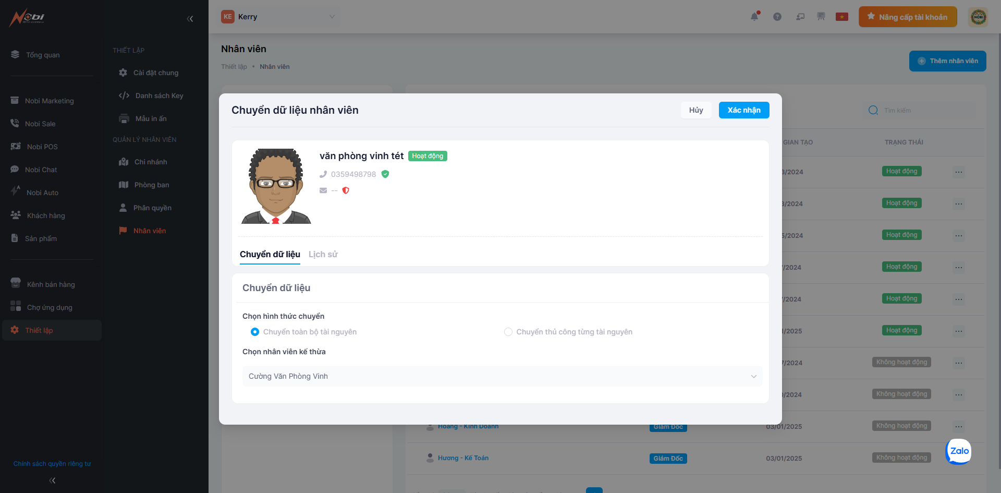
Task: Click the 'Hủy' cancel button
Action: 695,110
